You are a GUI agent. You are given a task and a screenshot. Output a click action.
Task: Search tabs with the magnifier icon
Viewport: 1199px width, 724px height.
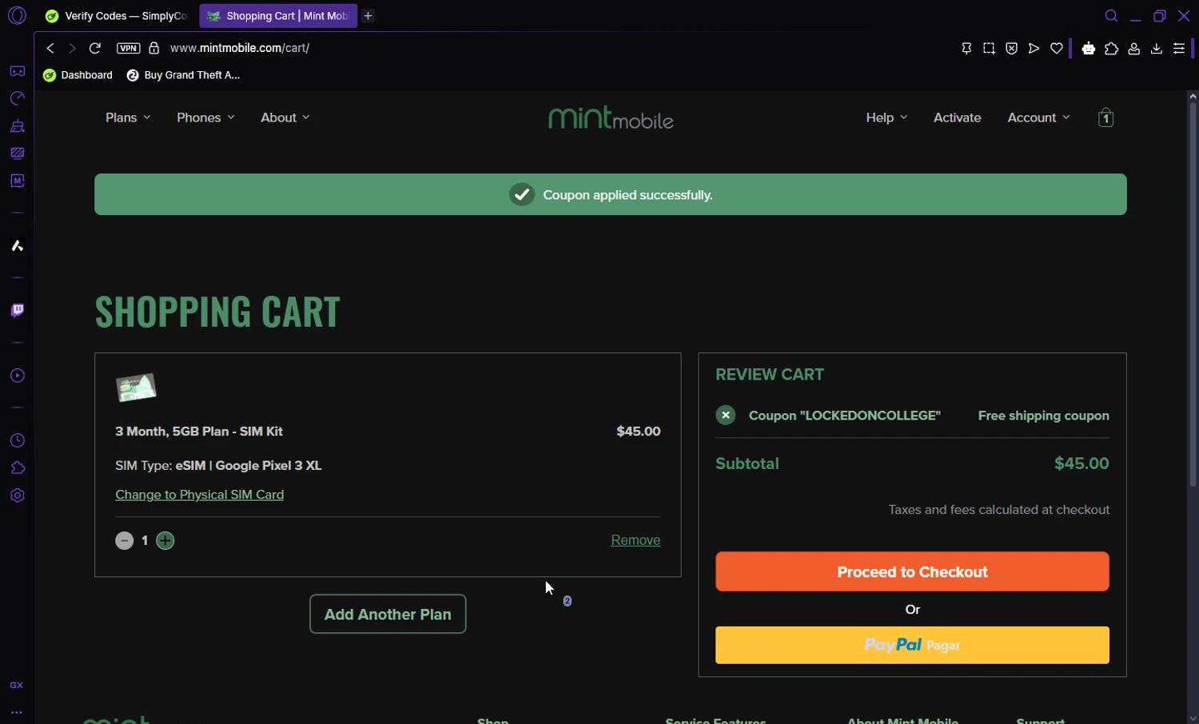[1111, 16]
